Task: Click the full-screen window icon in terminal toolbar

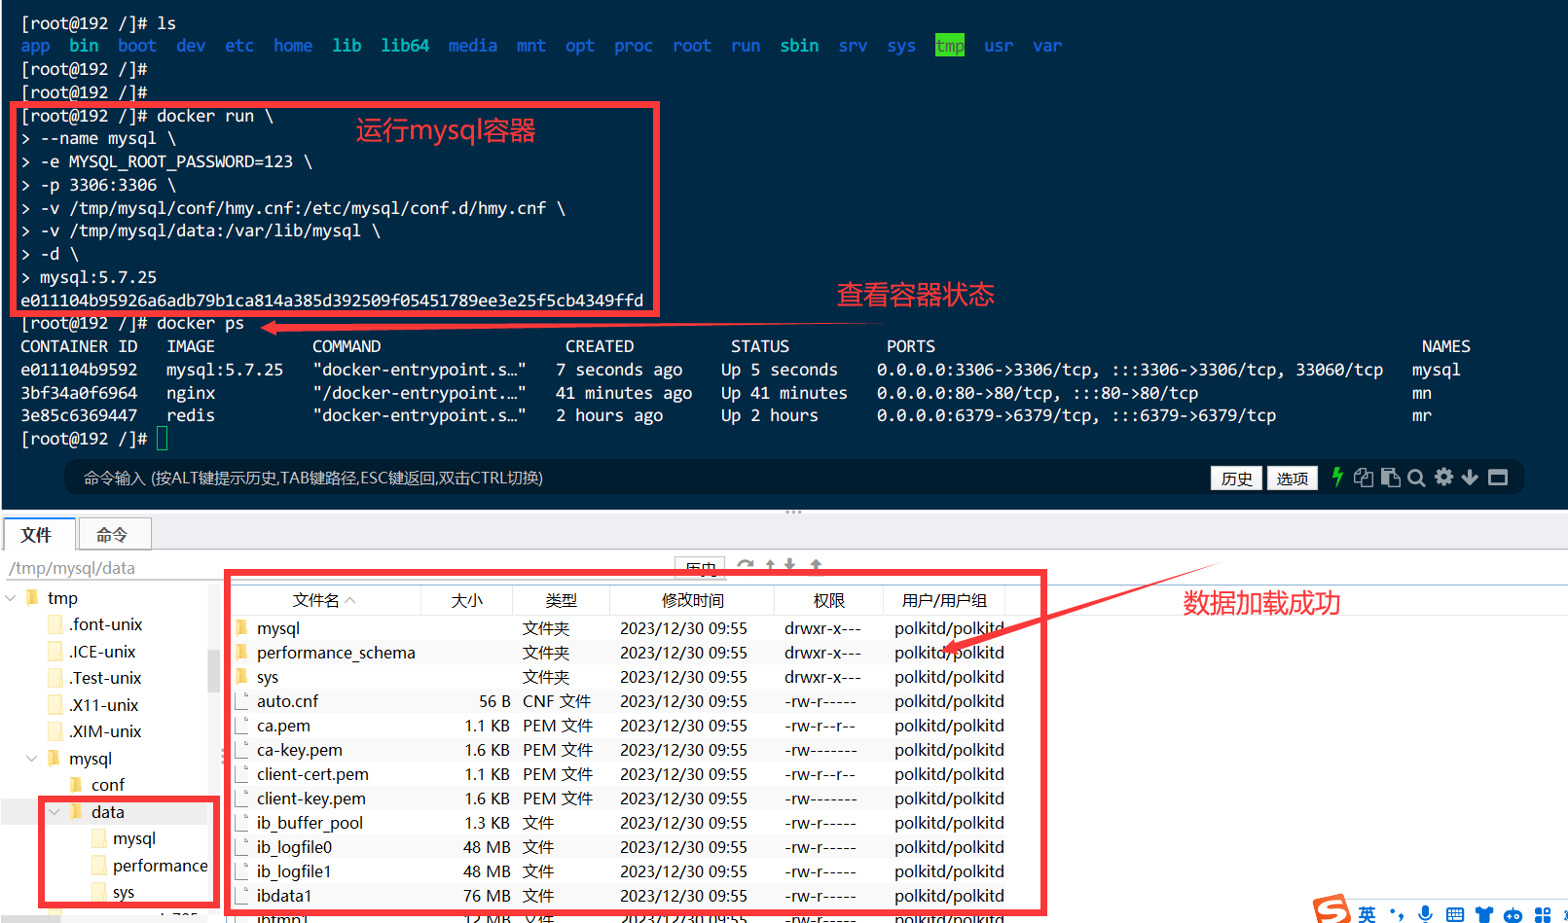Action: pos(1498,478)
